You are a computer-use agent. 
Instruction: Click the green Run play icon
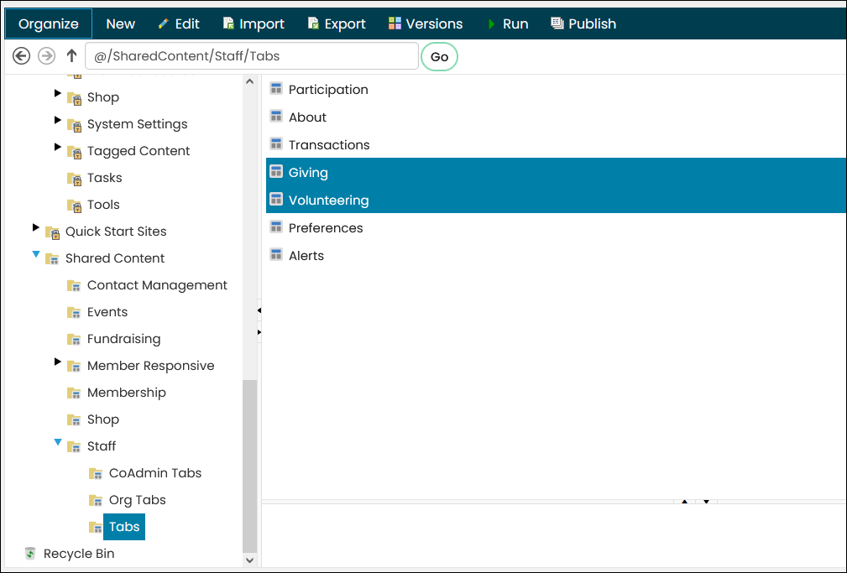pos(492,23)
